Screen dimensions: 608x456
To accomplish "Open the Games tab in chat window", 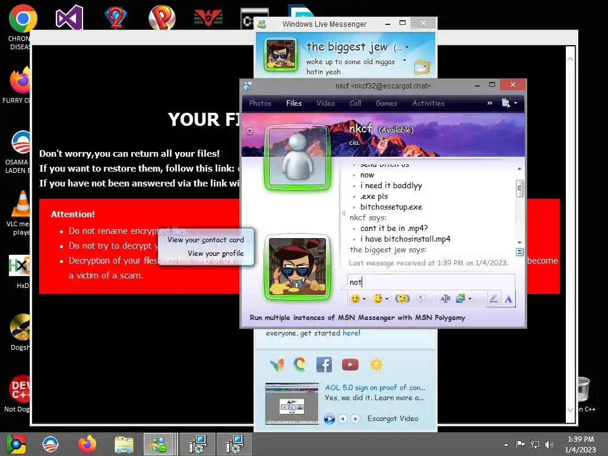I will 386,103.
